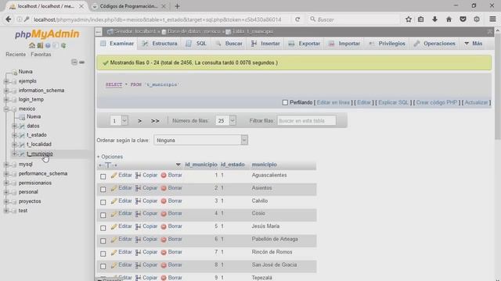This screenshot has height=281, width=501.
Task: Click the datos table icon in tree
Action: coord(22,126)
